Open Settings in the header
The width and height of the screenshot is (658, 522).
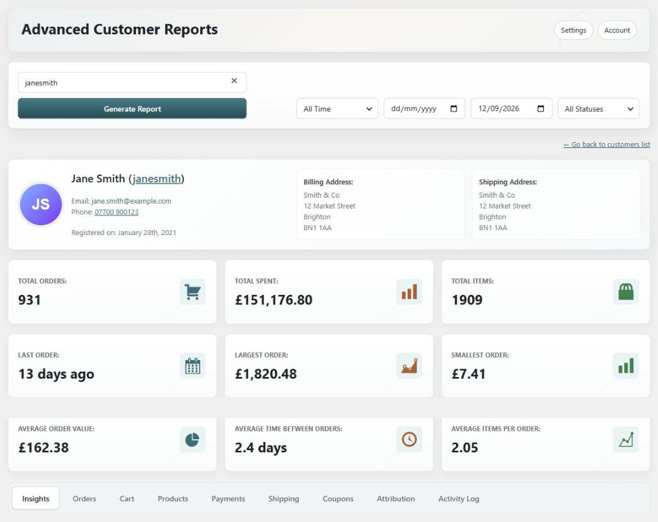573,30
